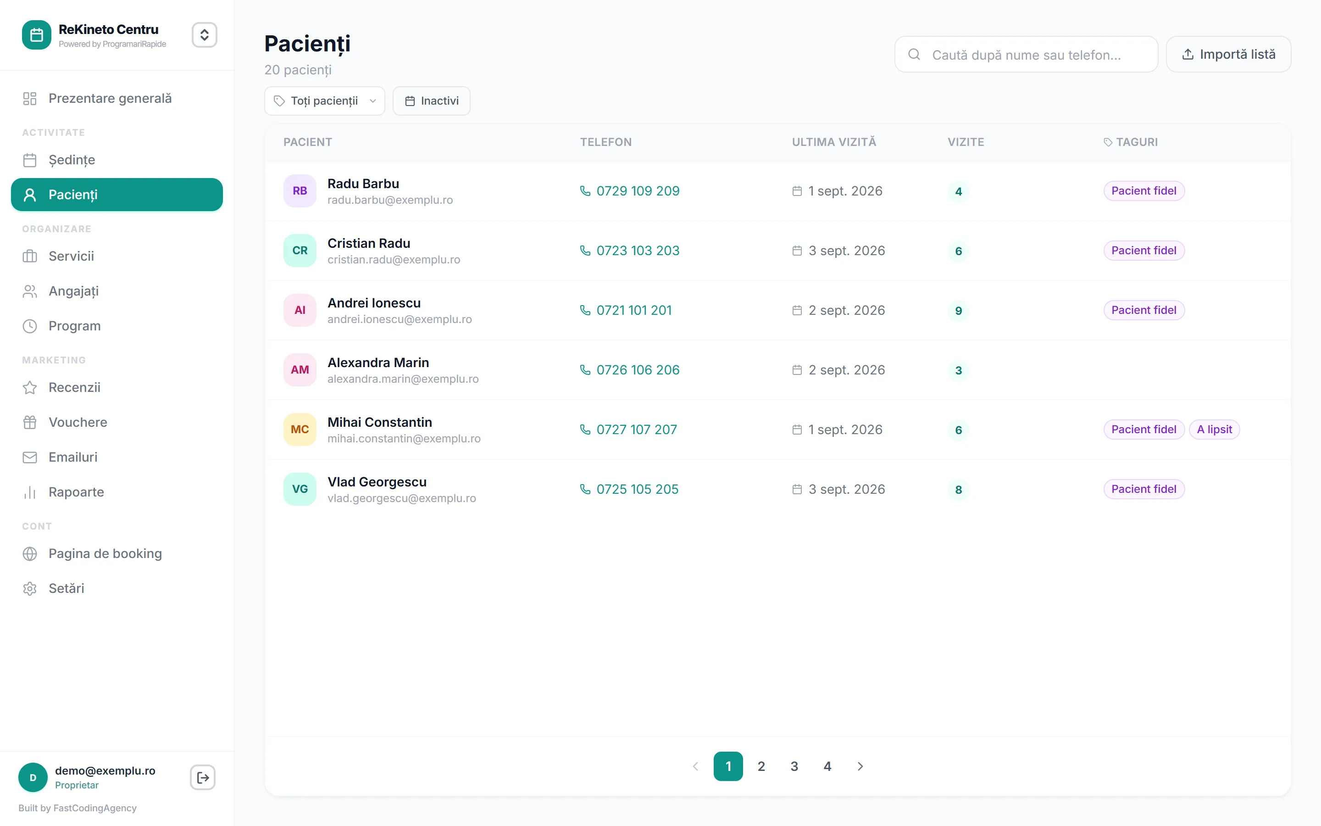The width and height of the screenshot is (1321, 826).
Task: Click the Program clock icon
Action: pyautogui.click(x=30, y=326)
